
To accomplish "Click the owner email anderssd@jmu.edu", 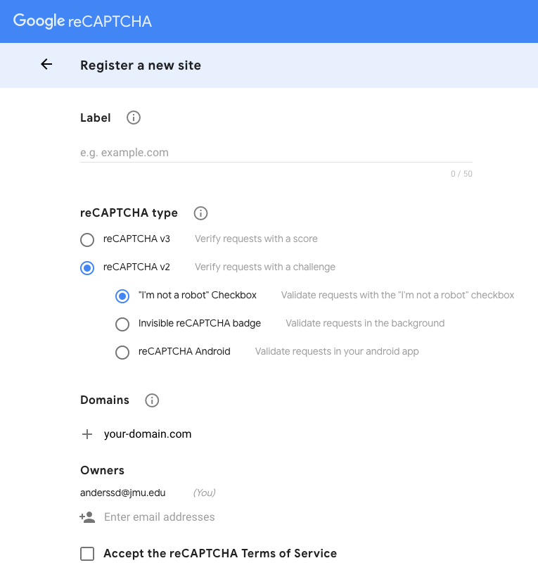I will [x=123, y=493].
